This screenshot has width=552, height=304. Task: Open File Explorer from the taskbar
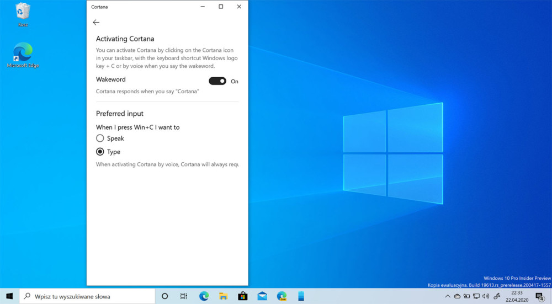[x=223, y=296]
